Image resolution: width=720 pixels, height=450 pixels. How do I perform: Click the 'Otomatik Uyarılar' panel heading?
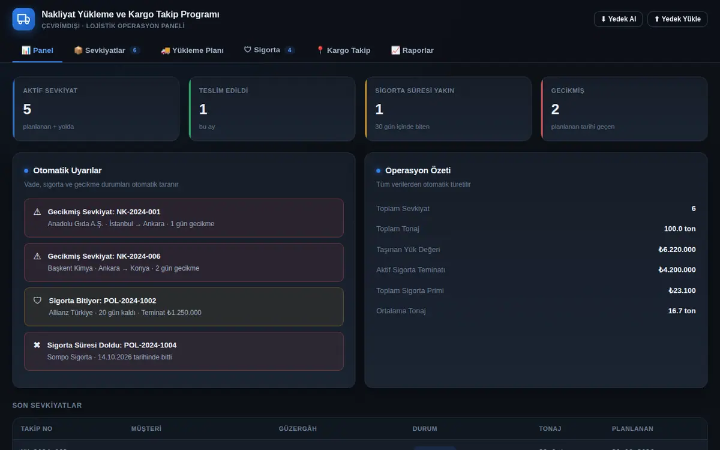coord(67,171)
